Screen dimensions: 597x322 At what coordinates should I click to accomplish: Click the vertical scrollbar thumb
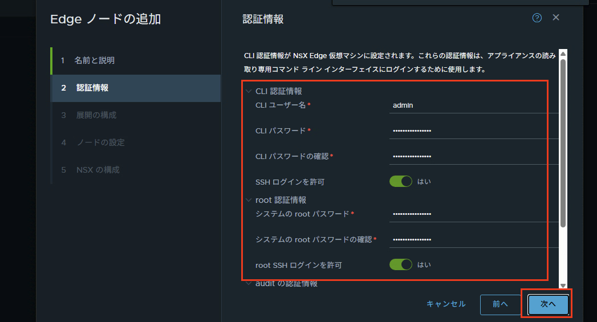563,143
